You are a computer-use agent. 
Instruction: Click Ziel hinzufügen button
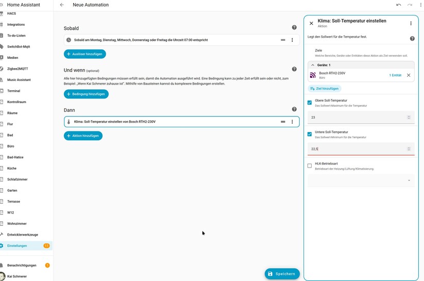click(x=325, y=89)
